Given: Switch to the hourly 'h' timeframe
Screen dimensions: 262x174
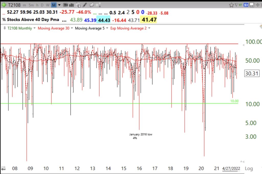Looking at the screenshot, I should tap(37, 5).
